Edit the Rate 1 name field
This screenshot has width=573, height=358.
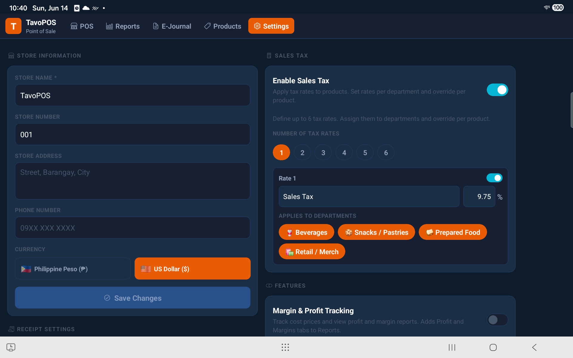tap(369, 197)
